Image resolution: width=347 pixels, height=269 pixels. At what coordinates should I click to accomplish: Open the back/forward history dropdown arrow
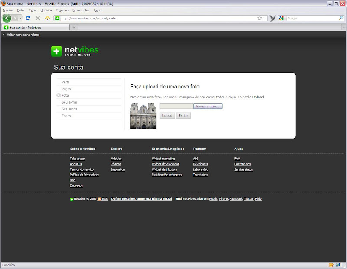tap(20, 18)
